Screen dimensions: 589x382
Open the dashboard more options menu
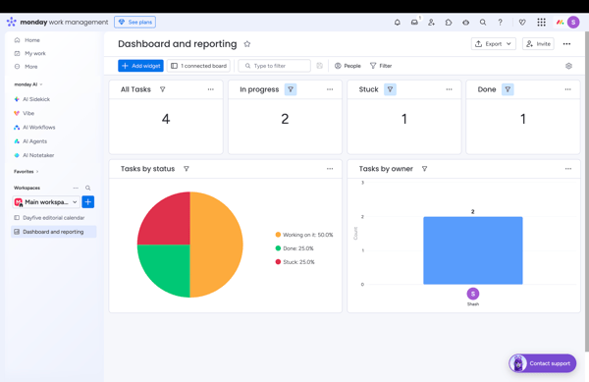(x=566, y=44)
